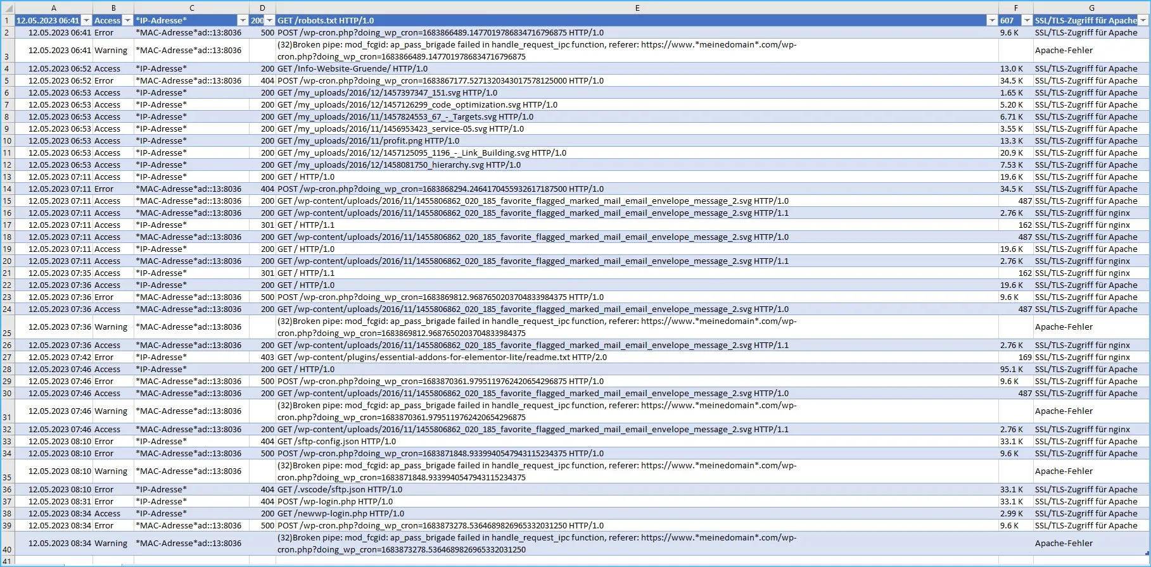1151x567 pixels.
Task: Select row 40 header
Action: pyautogui.click(x=7, y=544)
